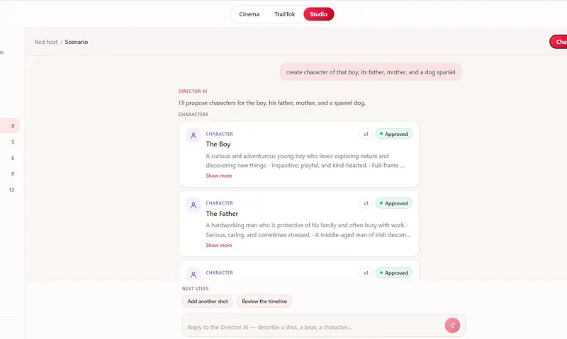Open the Scenario breadcrumb
Screen dimensions: 567x339
tap(77, 42)
